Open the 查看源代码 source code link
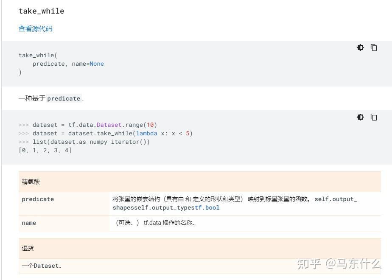Image resolution: width=392 pixels, height=280 pixels. pyautogui.click(x=35, y=28)
